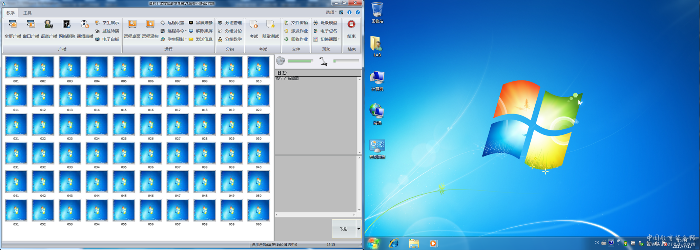Start the 考试 exam function
Image resolution: width=700 pixels, height=250 pixels.
coord(254,29)
